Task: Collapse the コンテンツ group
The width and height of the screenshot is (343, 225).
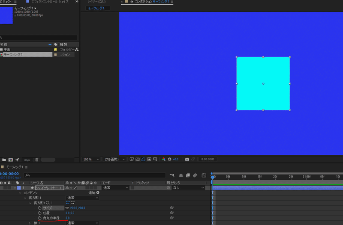Action: (x=20, y=193)
